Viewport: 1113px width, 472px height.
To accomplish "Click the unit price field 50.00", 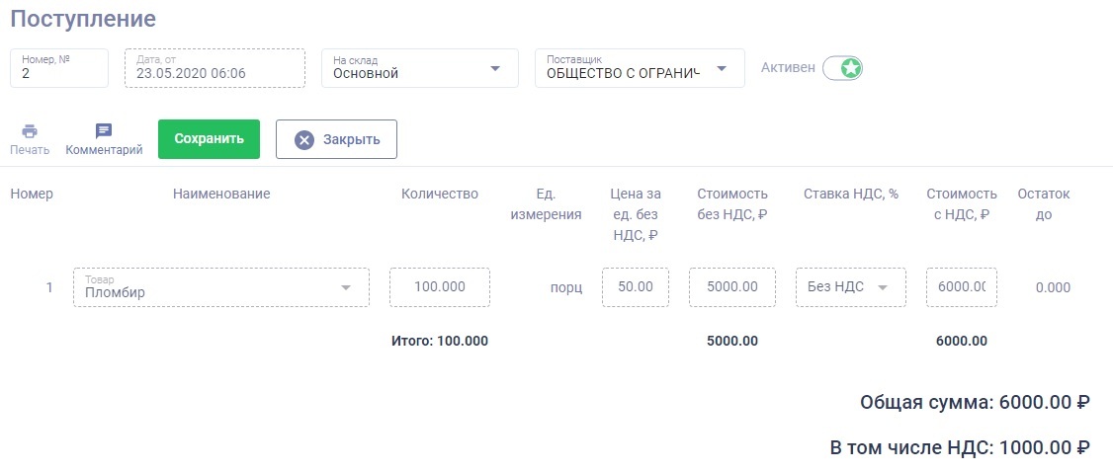I will click(636, 287).
